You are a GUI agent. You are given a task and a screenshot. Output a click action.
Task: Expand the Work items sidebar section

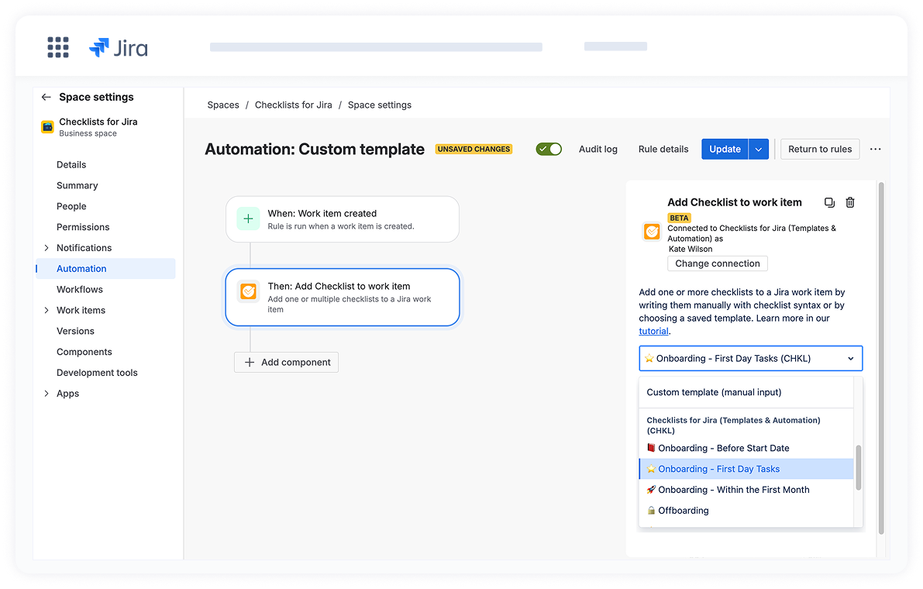(x=47, y=310)
